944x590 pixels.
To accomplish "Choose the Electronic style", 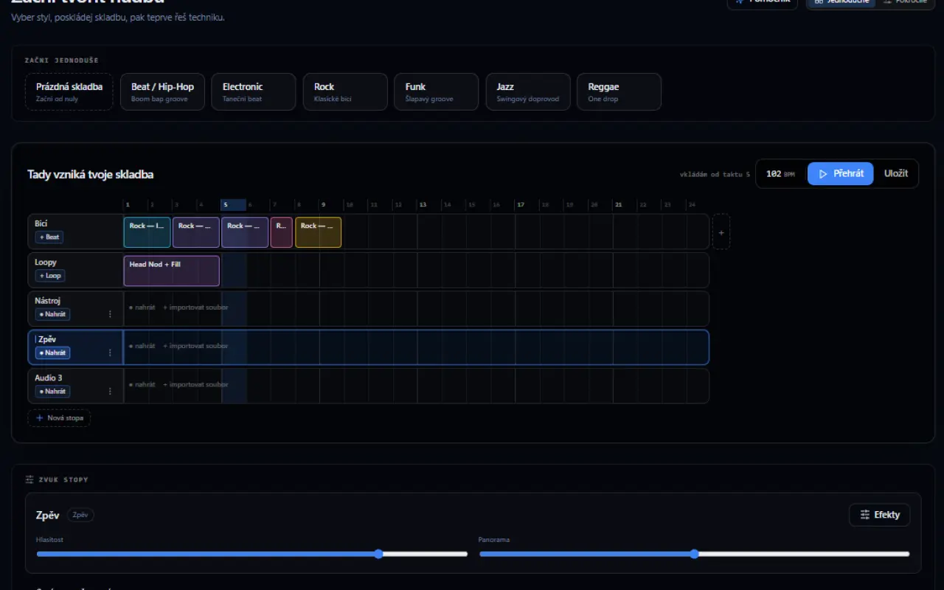I will pyautogui.click(x=254, y=91).
